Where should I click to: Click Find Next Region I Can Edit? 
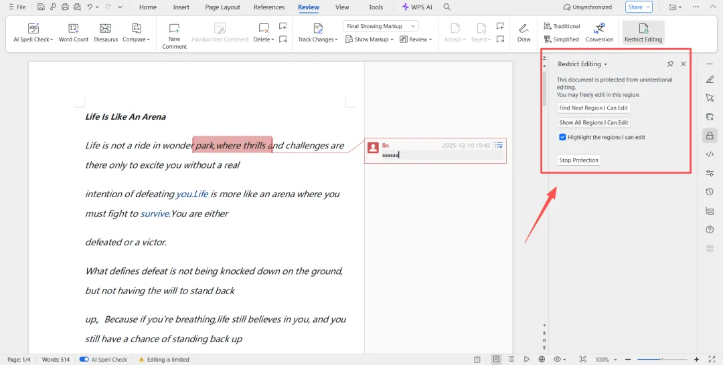click(x=593, y=108)
